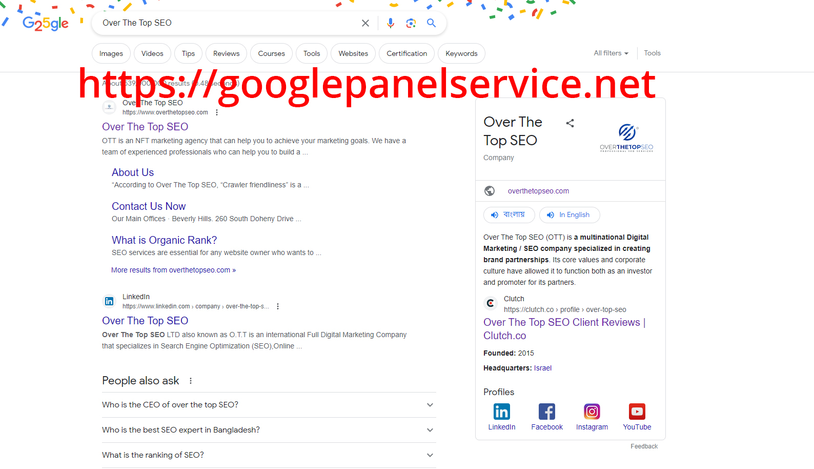
Task: Open more options for overthetopseo.com result
Action: (x=217, y=112)
